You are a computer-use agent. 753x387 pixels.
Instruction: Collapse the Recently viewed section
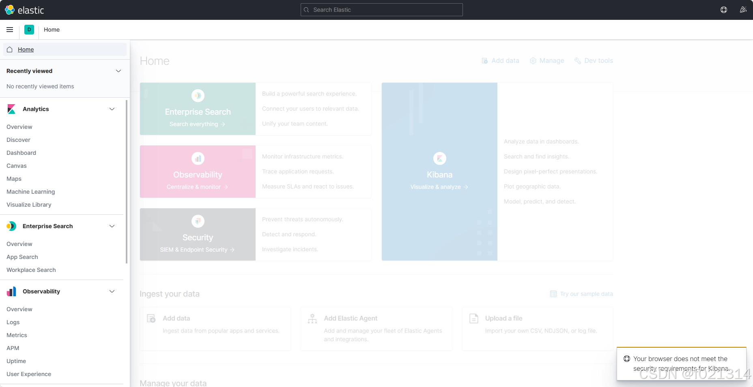coord(118,71)
